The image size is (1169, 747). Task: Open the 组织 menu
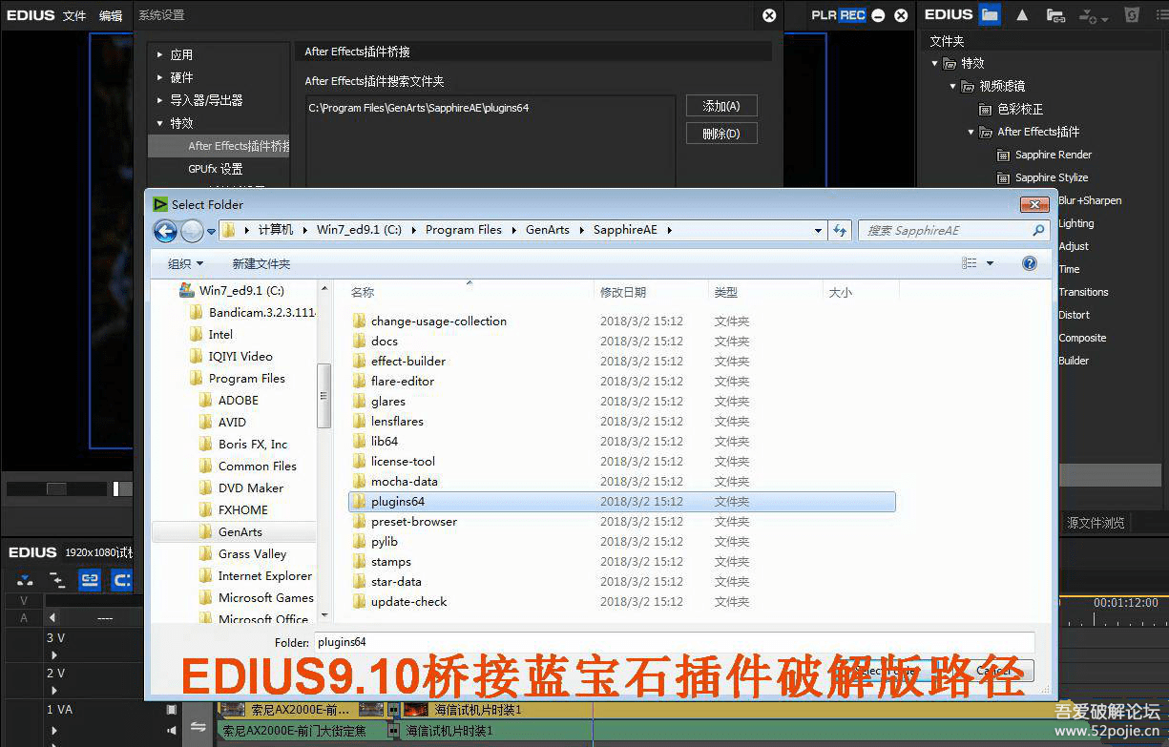click(185, 264)
